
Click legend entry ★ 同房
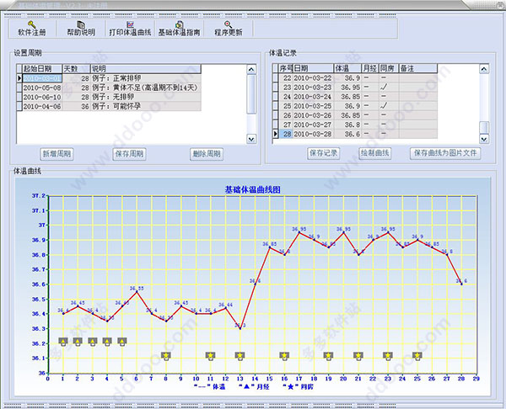298,387
